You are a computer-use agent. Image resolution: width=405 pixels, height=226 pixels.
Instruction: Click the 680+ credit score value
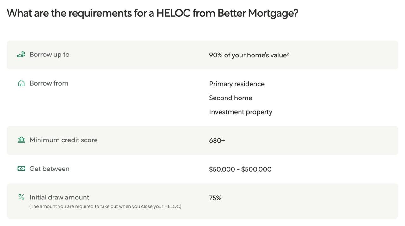(x=217, y=140)
